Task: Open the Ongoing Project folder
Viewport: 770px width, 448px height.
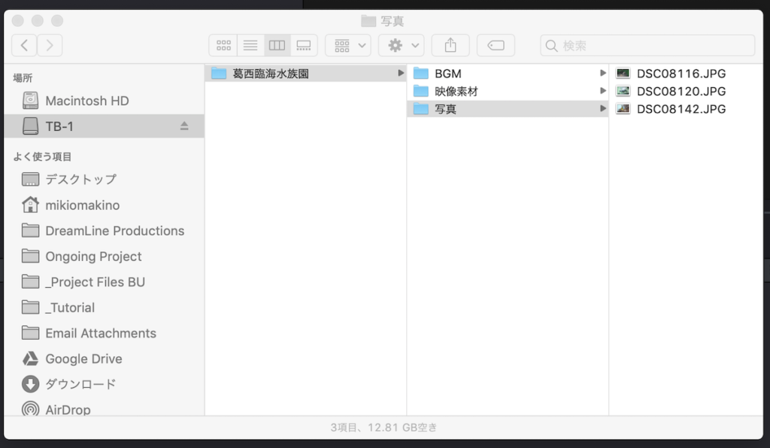Action: (x=92, y=256)
